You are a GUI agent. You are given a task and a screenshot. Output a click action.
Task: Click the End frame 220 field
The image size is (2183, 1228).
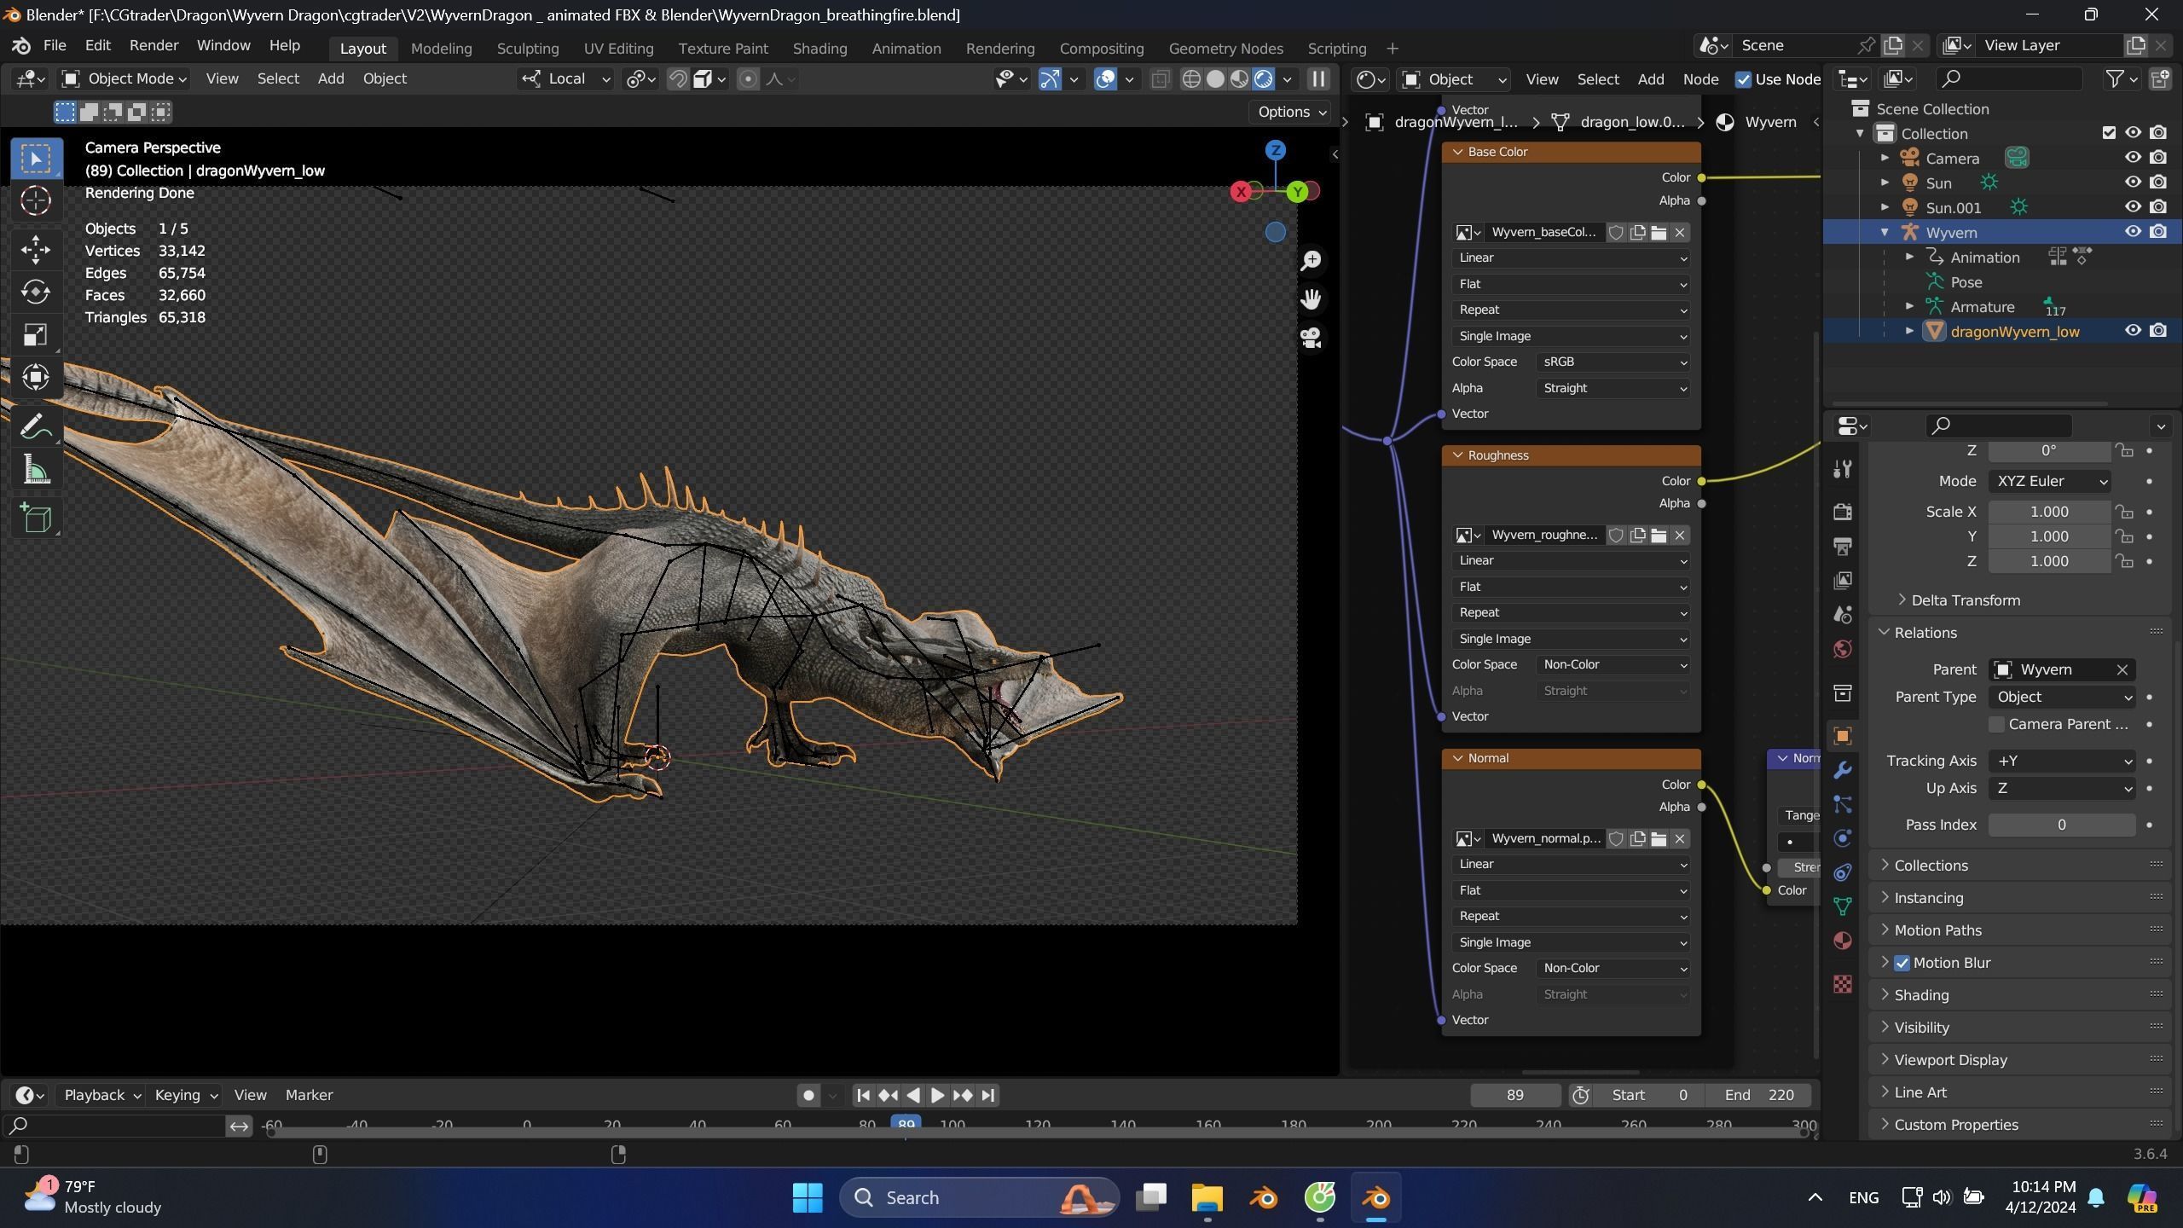[1757, 1095]
